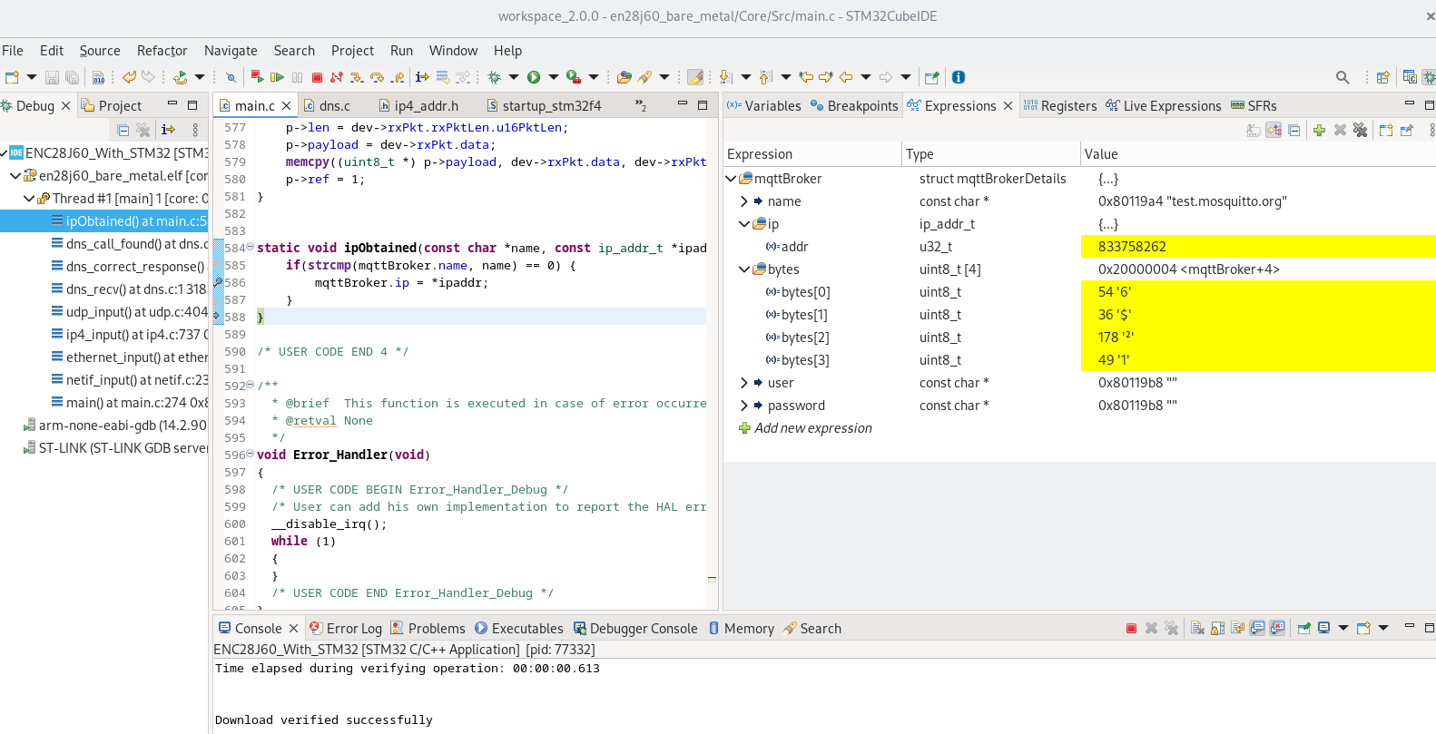1436x734 pixels.
Task: Toggle Show Type Names in Expressions toolbar
Action: coord(1254,131)
